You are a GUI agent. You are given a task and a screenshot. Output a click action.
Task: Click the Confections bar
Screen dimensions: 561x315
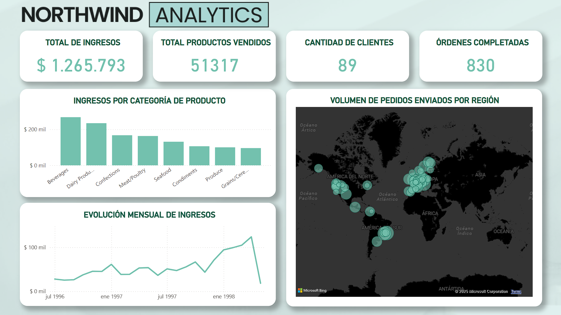tap(122, 150)
